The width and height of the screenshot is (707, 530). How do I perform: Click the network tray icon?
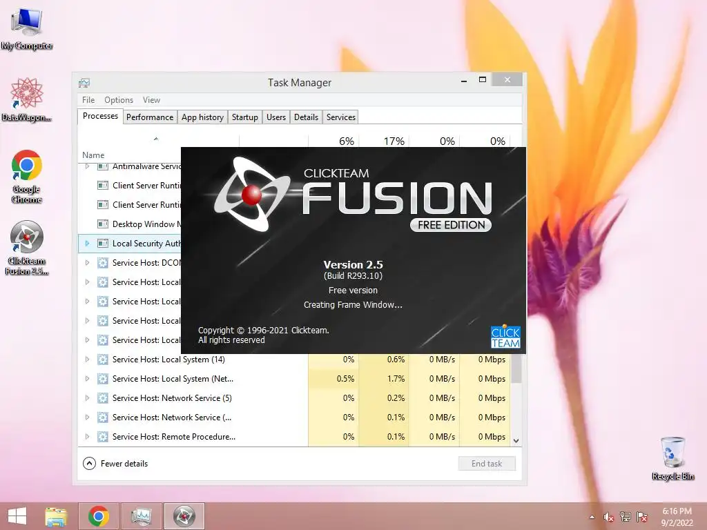[x=625, y=517]
